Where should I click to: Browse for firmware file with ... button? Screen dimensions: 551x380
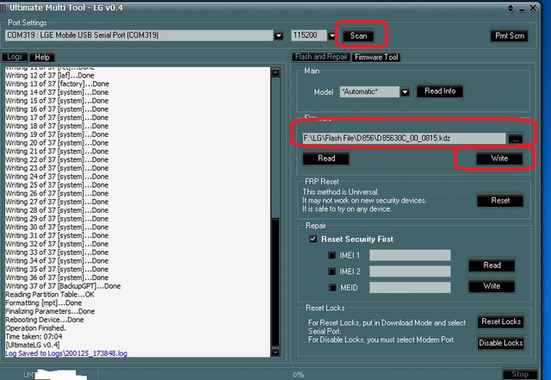pyautogui.click(x=516, y=138)
